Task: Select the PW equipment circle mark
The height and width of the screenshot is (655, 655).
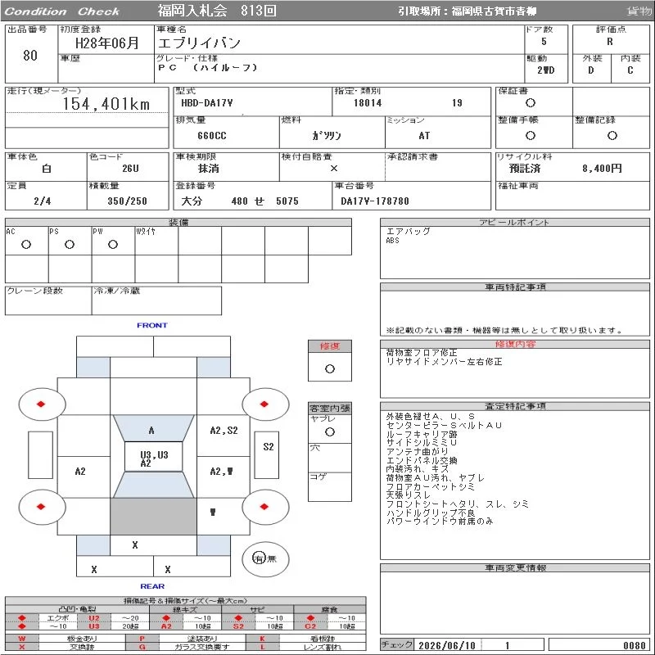Action: point(113,244)
